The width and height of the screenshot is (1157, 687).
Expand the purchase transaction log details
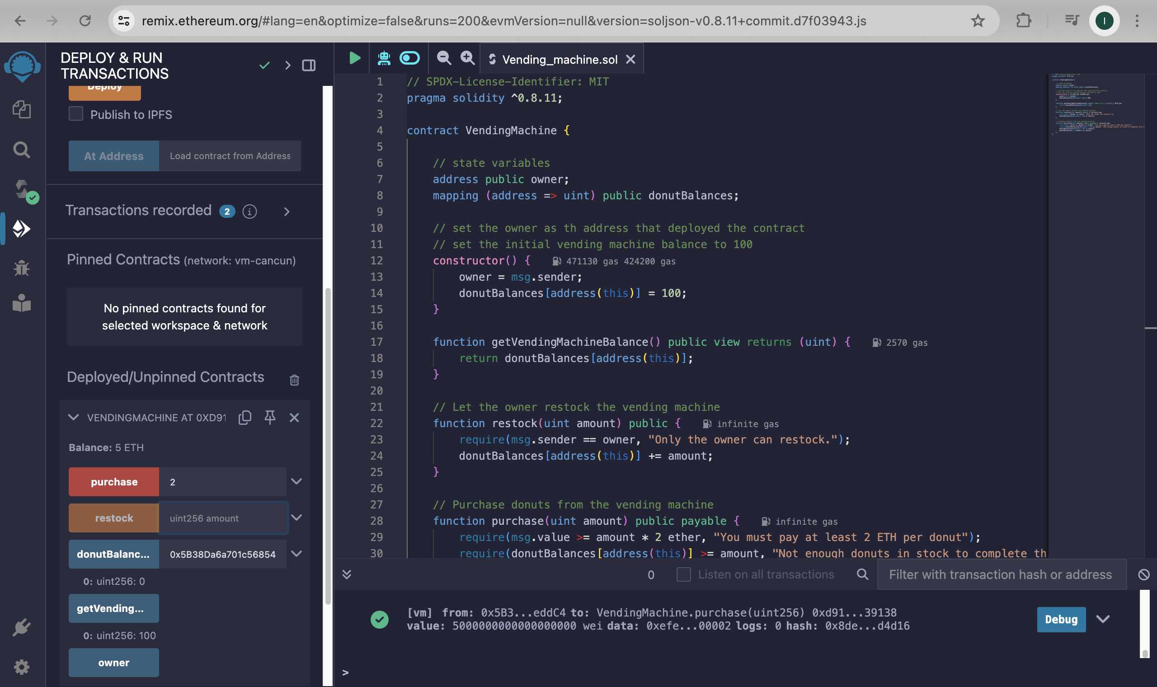[1104, 619]
